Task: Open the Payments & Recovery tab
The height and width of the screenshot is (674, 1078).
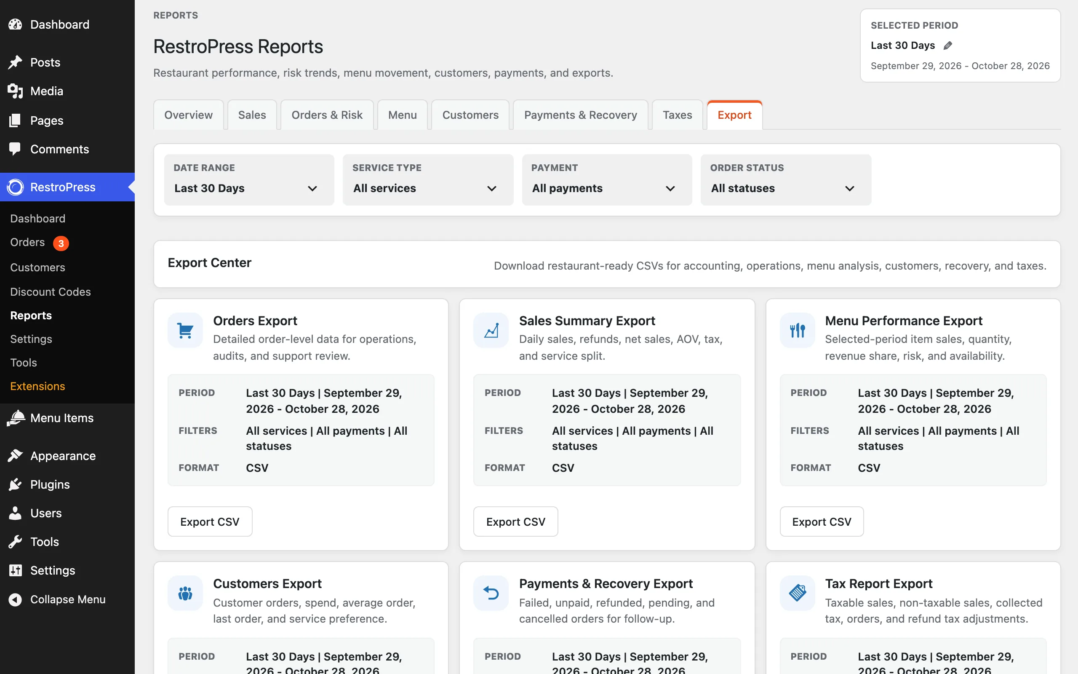Action: tap(580, 115)
